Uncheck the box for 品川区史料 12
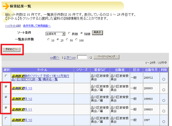Viewport: 172px width, 126px height. point(6,97)
